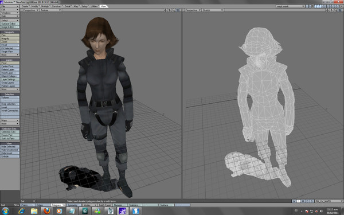Open Windows Media Player taskbar icon
Image resolution: width=344 pixels, height=215 pixels.
click(59, 211)
